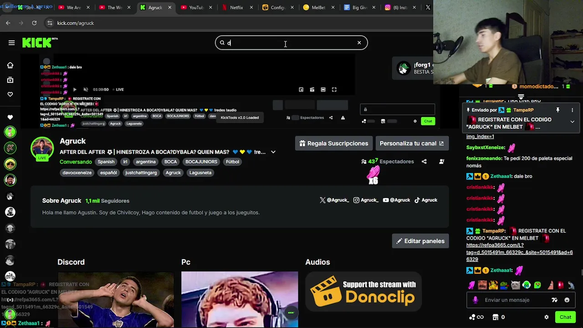
Task: Unmute the stream preview audio
Action: click(86, 90)
